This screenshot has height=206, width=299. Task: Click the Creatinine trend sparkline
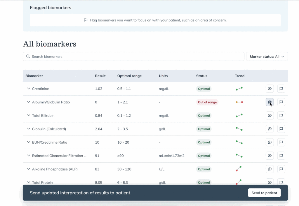[x=239, y=89]
